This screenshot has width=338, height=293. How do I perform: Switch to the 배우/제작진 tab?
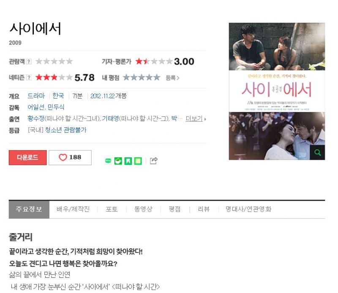point(73,209)
